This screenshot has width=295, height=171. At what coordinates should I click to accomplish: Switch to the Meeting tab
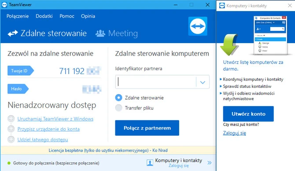click(117, 33)
